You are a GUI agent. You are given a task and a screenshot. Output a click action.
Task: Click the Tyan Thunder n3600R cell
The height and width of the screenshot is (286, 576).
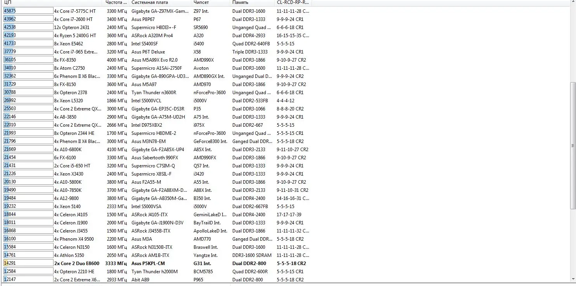click(x=154, y=93)
